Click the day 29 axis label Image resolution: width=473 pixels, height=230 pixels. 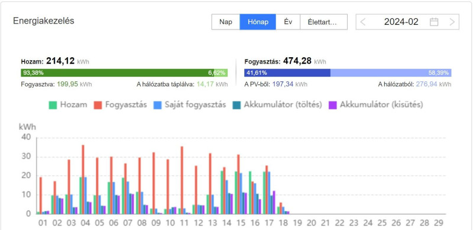pos(439,223)
